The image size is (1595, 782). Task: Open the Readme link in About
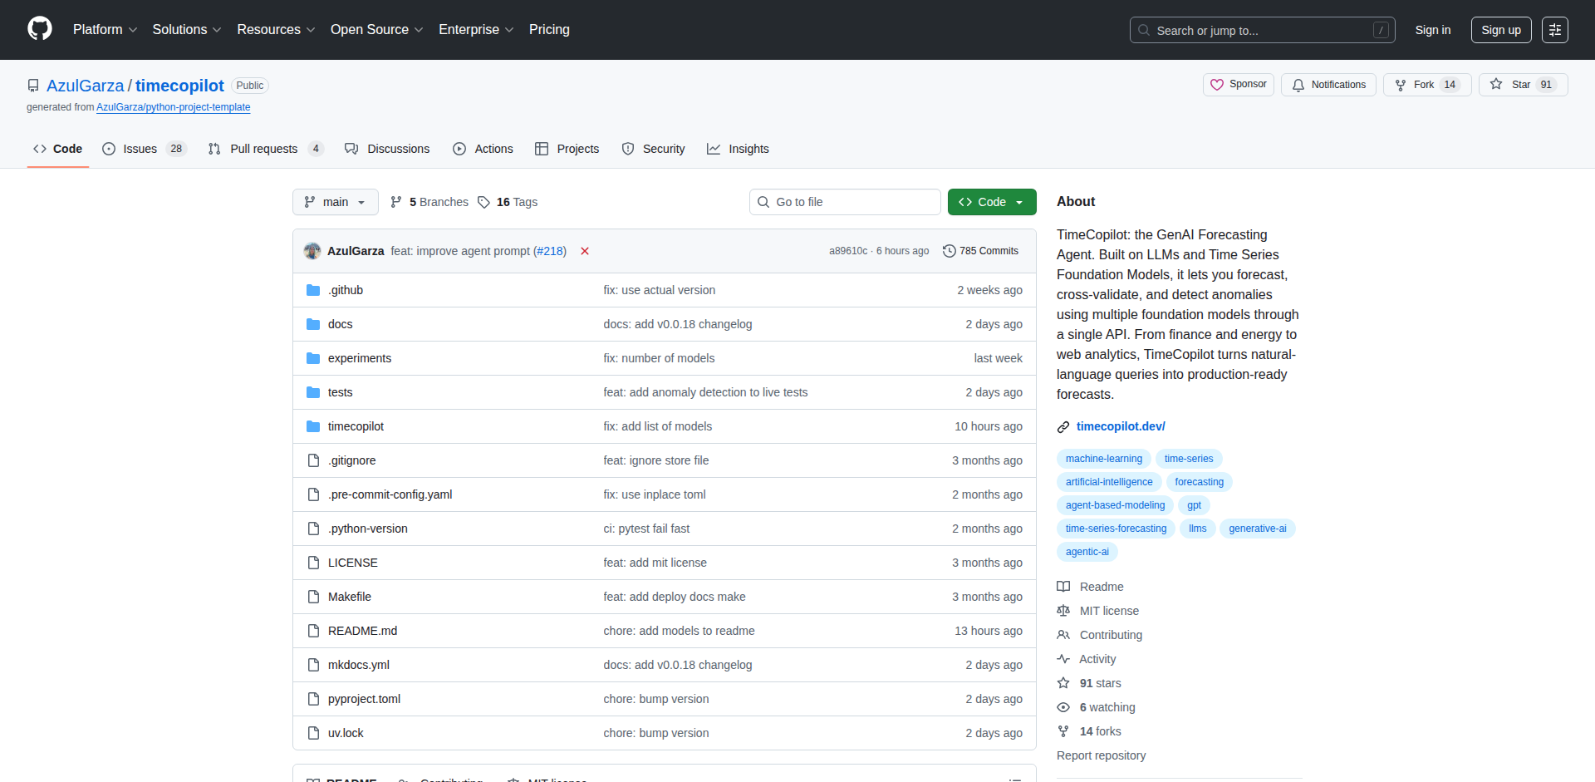click(x=1090, y=587)
